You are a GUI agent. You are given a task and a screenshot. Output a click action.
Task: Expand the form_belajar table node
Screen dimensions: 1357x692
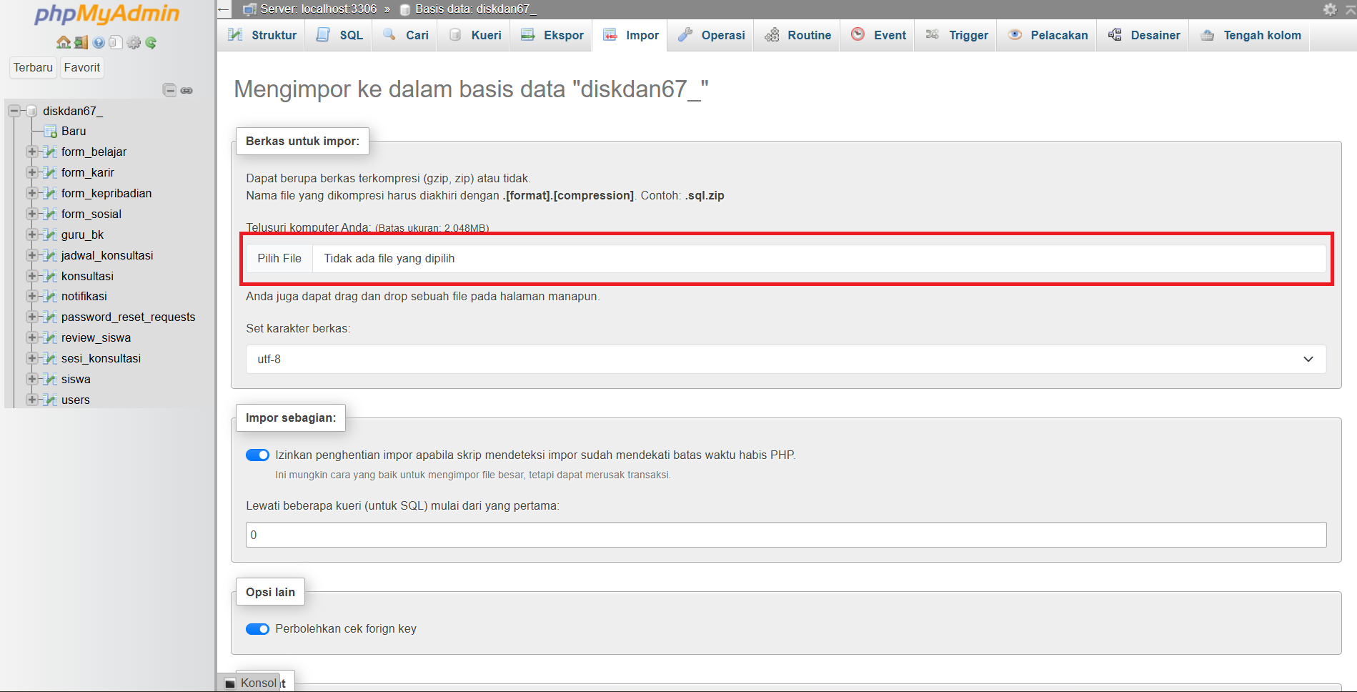point(31,152)
